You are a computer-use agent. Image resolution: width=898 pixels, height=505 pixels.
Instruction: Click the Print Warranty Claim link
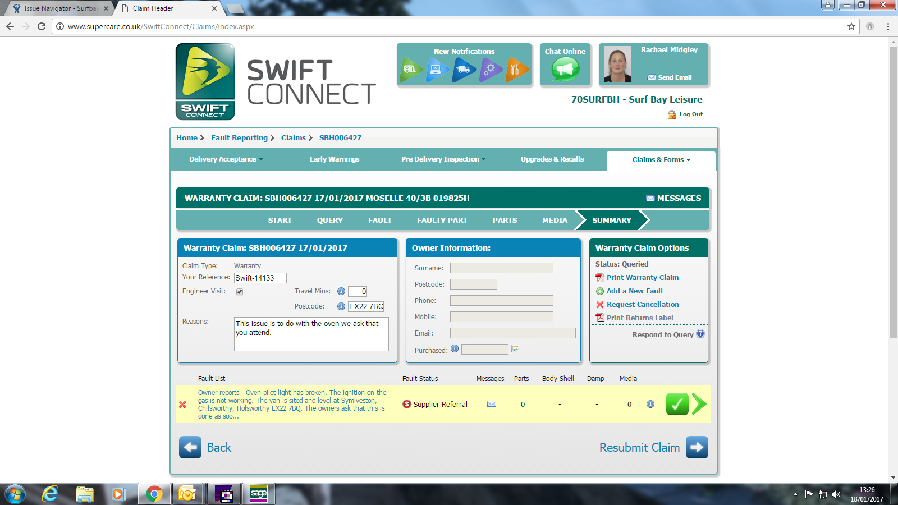[642, 278]
